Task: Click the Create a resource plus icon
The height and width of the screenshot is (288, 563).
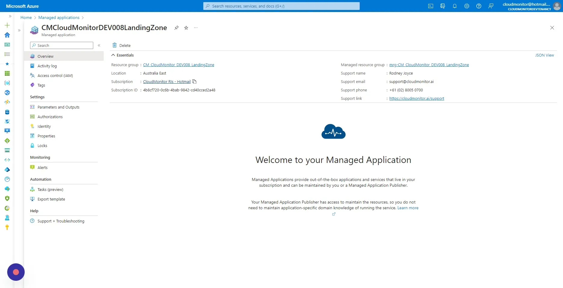Action: [7, 25]
